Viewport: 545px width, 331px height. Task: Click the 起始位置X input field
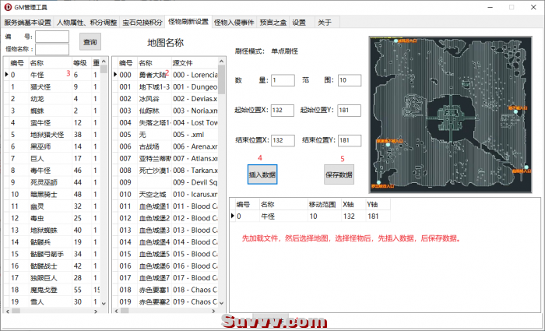(x=283, y=111)
